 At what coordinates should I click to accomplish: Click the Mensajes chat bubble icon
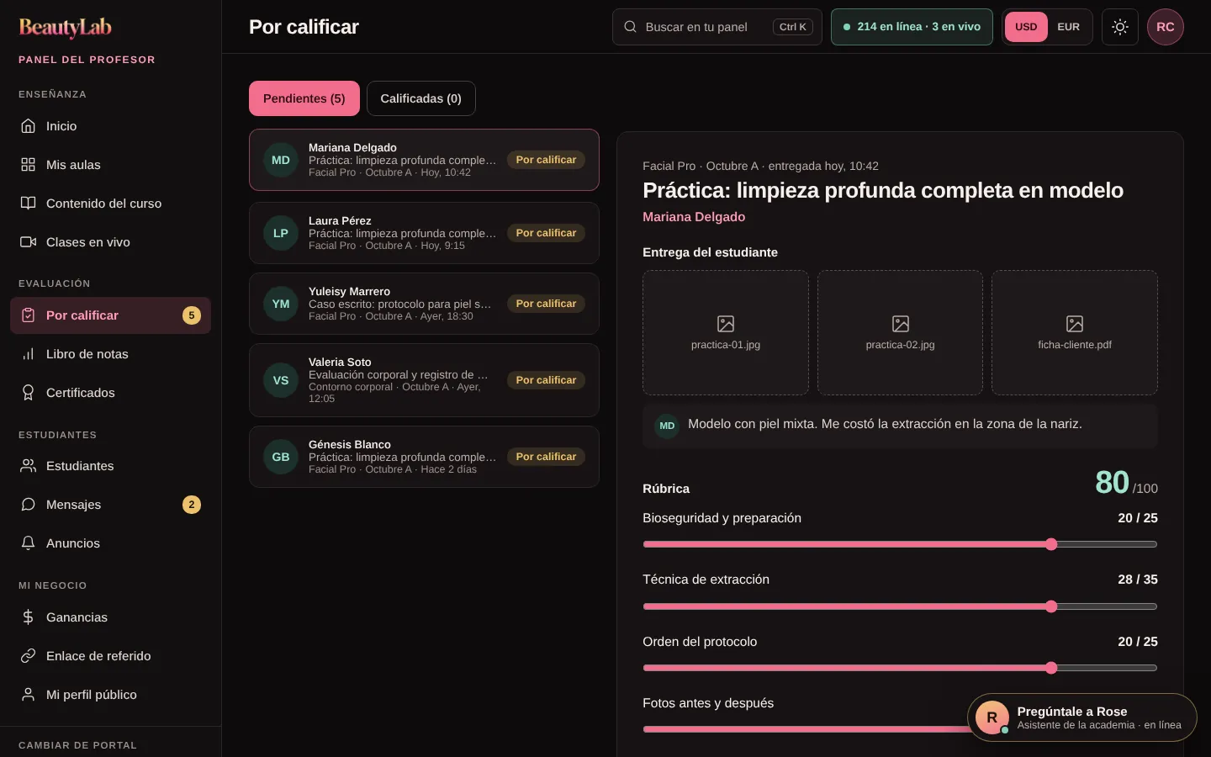click(29, 505)
